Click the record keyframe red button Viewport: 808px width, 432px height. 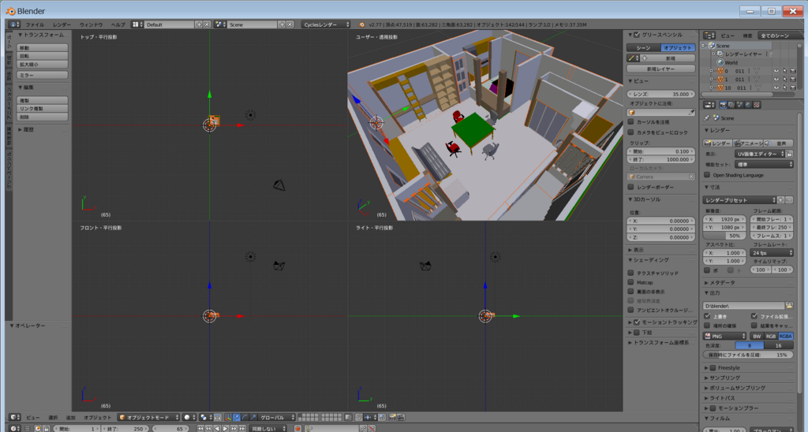pyautogui.click(x=297, y=428)
